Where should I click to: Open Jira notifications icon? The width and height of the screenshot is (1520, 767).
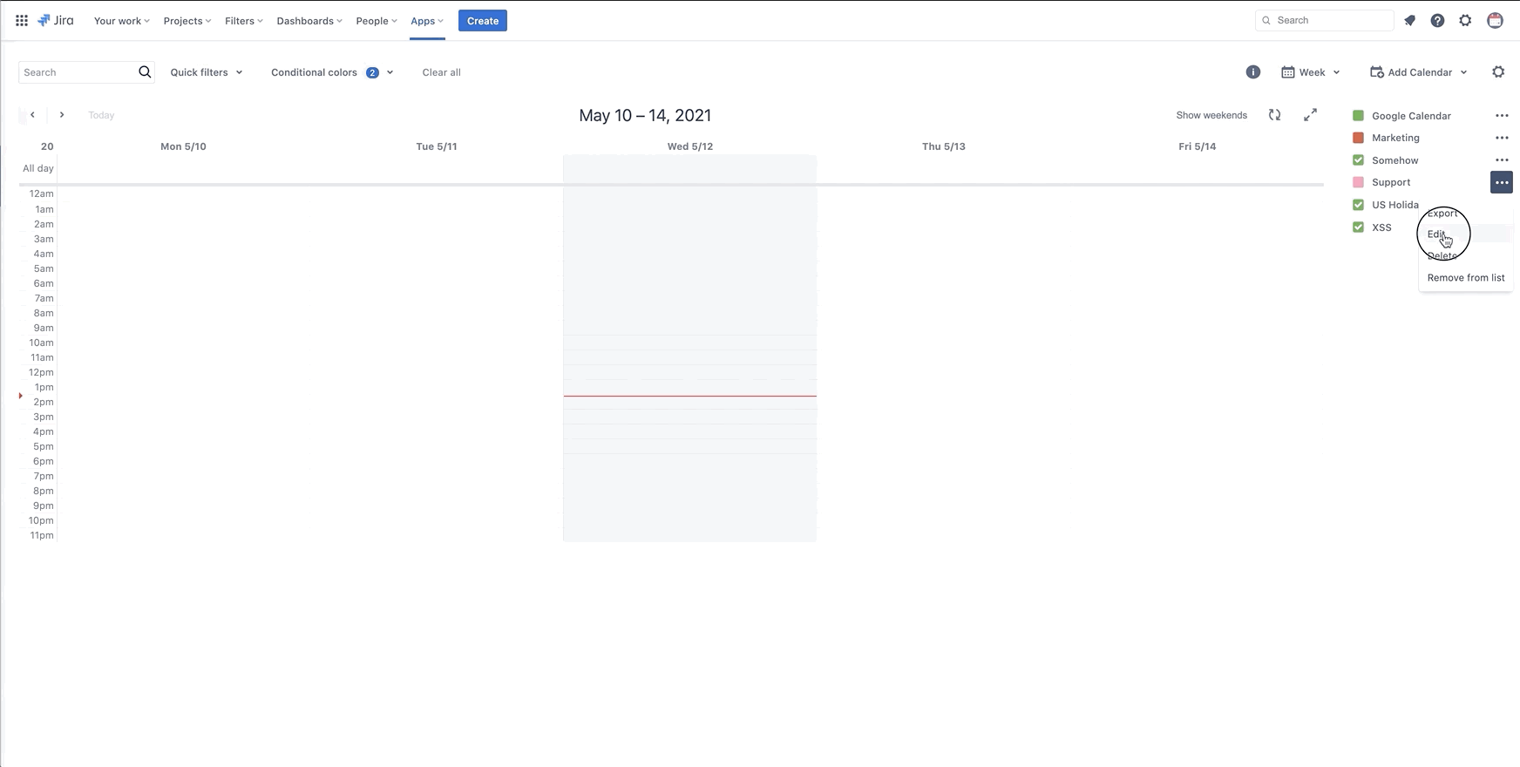tap(1409, 20)
